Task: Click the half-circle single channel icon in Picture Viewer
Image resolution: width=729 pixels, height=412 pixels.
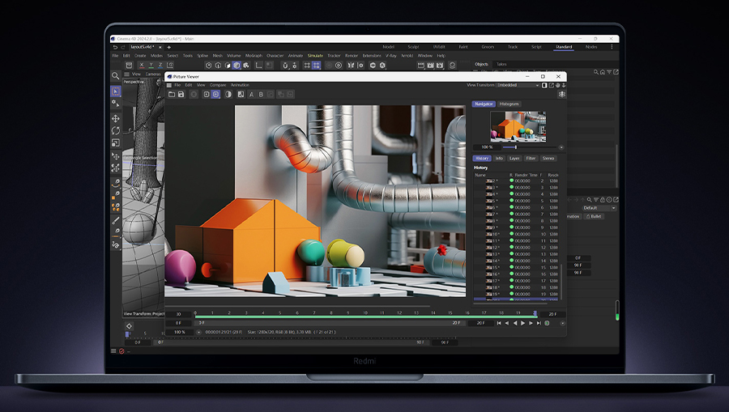Action: (228, 94)
